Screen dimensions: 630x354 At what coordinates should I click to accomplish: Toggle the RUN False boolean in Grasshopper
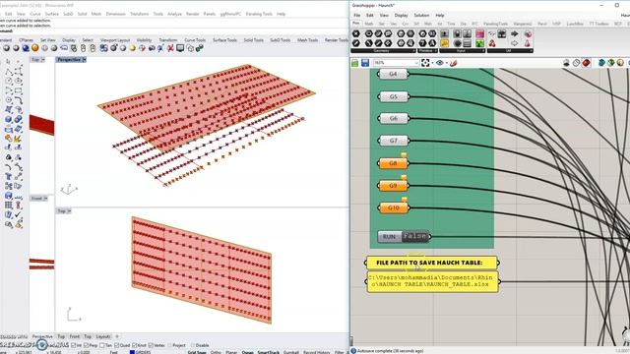click(x=415, y=236)
